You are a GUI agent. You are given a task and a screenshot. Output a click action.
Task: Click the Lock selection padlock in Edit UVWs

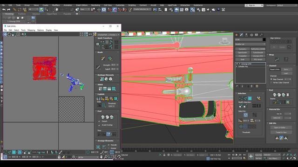point(59,157)
